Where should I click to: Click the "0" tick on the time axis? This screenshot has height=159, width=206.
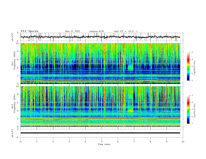pos(21,142)
